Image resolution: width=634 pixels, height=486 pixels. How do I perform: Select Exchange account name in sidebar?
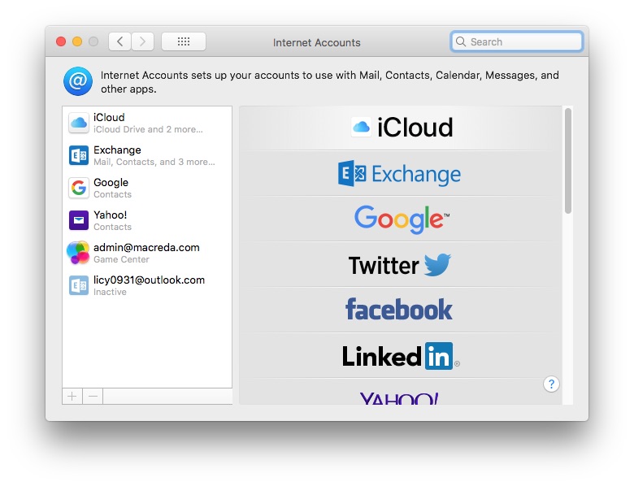(117, 150)
